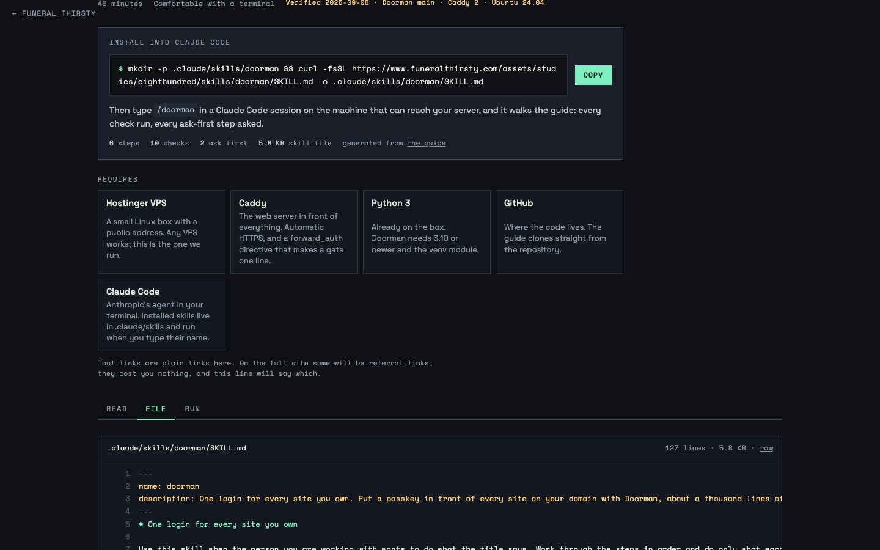Select the FILE tab
880x550 pixels.
coord(156,409)
